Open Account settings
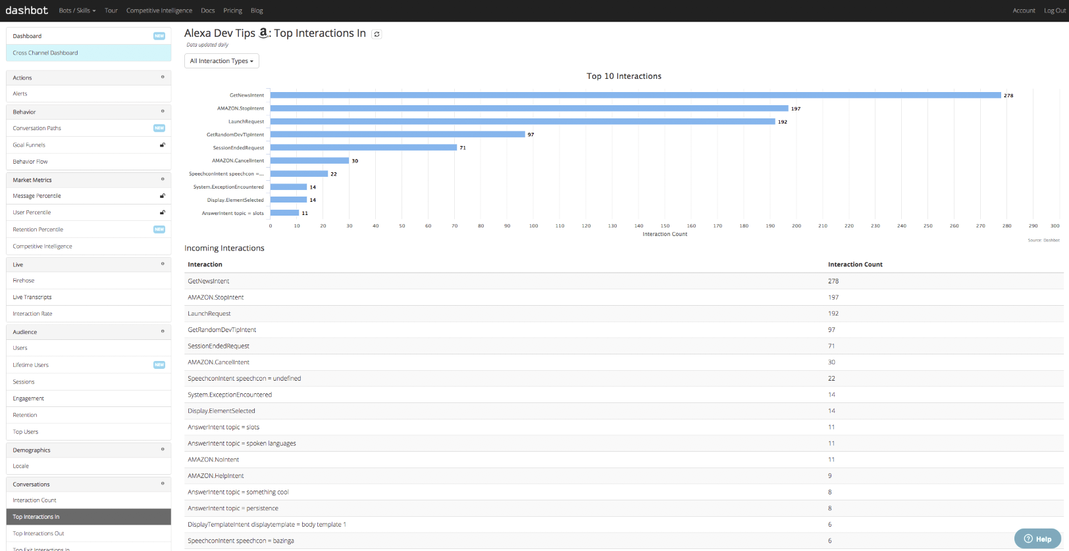 tap(1024, 11)
